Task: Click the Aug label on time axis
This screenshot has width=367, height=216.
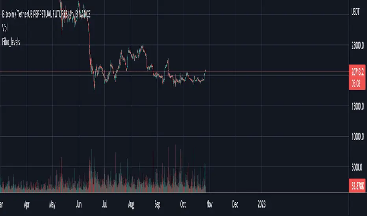Action: point(132,204)
